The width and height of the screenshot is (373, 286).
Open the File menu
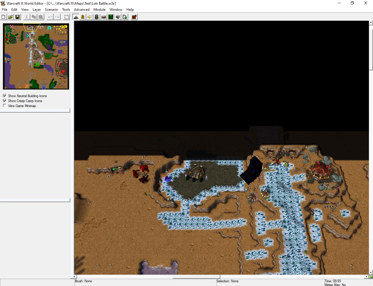coord(5,10)
